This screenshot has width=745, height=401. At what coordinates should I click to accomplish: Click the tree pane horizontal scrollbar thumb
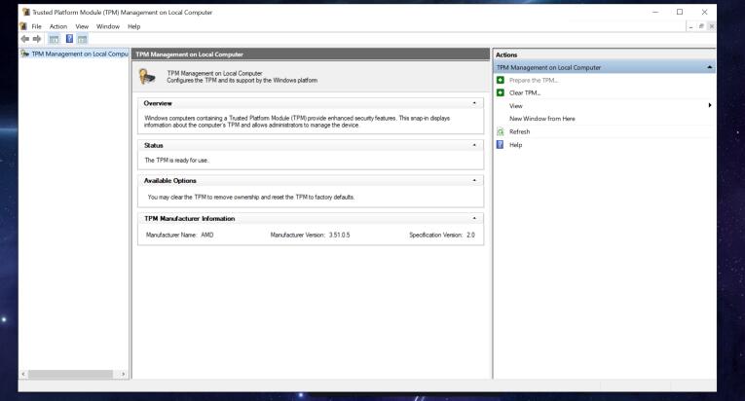[70, 374]
